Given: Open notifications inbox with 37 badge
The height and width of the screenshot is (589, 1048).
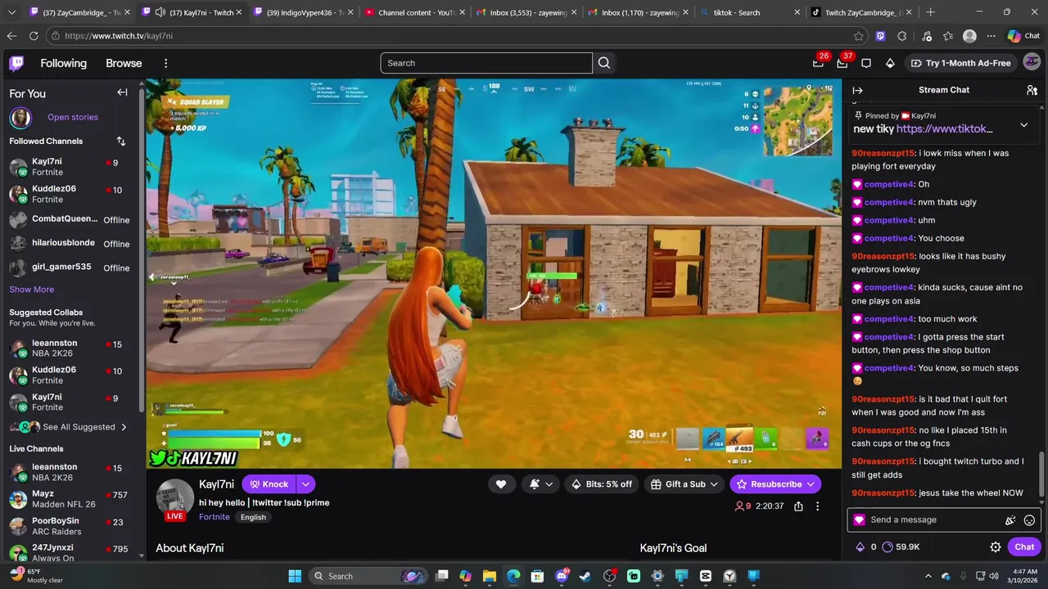Looking at the screenshot, I should coord(842,63).
